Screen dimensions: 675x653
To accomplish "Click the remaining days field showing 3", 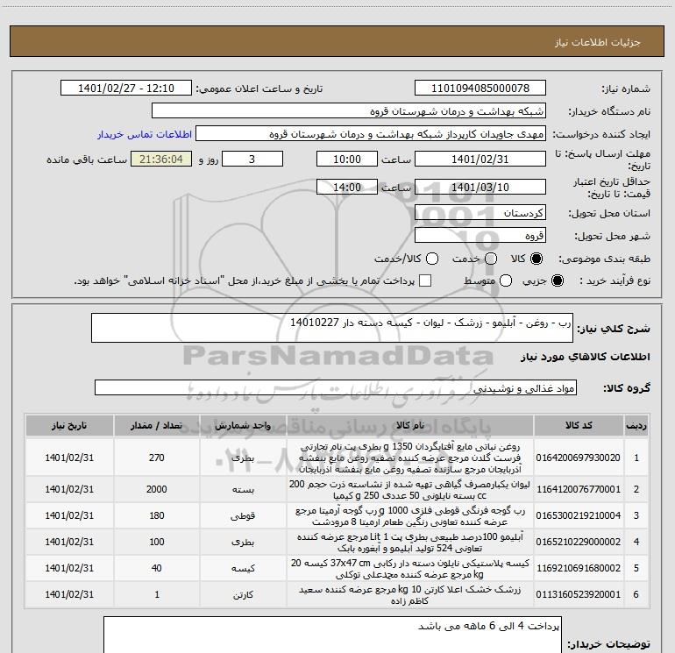I will click(x=252, y=160).
